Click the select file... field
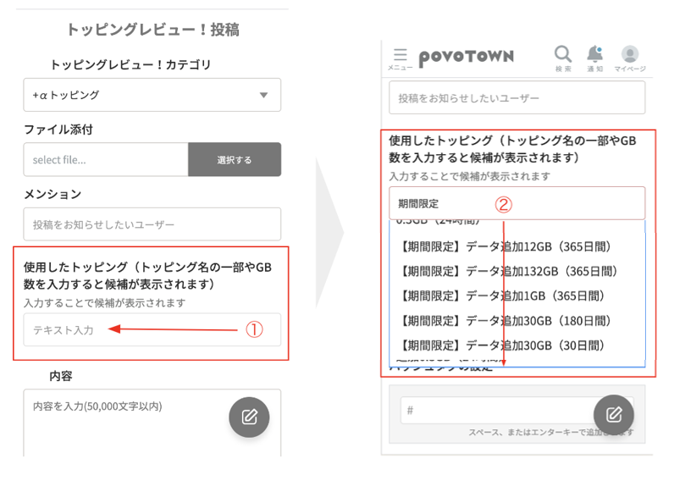685x486 pixels. pyautogui.click(x=105, y=159)
